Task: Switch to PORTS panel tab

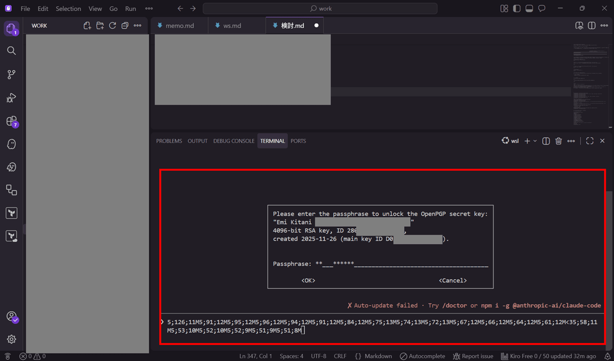Action: [298, 141]
